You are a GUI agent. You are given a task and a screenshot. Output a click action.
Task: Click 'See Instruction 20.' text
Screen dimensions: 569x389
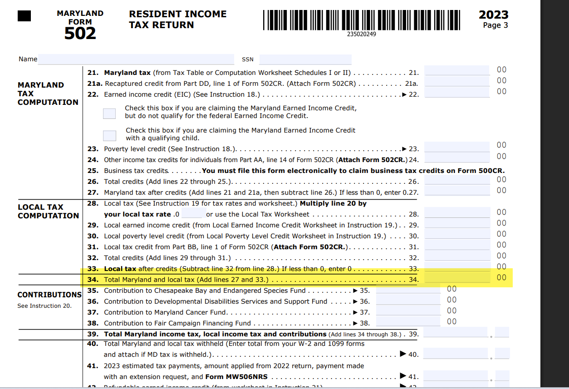click(x=44, y=306)
